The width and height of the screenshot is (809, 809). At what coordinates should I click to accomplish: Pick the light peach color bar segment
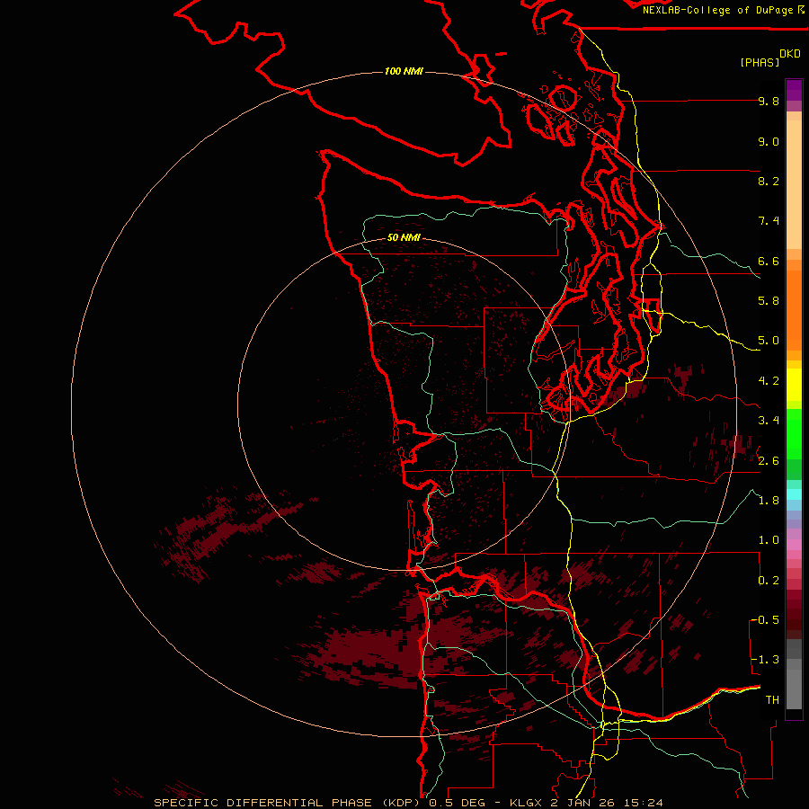[794, 184]
